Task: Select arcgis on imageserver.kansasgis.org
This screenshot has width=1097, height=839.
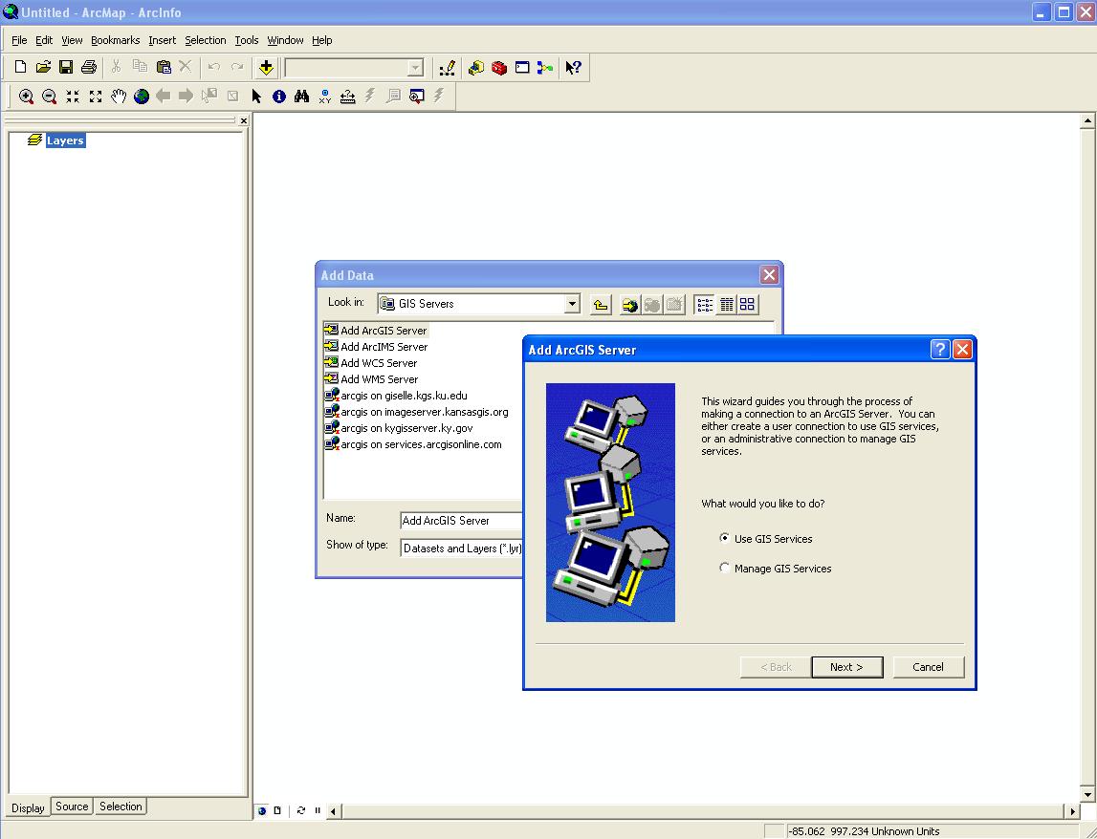Action: [x=417, y=411]
